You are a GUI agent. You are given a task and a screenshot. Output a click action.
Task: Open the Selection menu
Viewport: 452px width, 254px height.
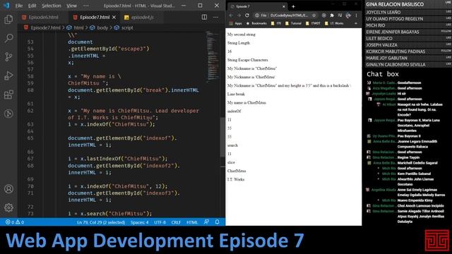coord(52,6)
